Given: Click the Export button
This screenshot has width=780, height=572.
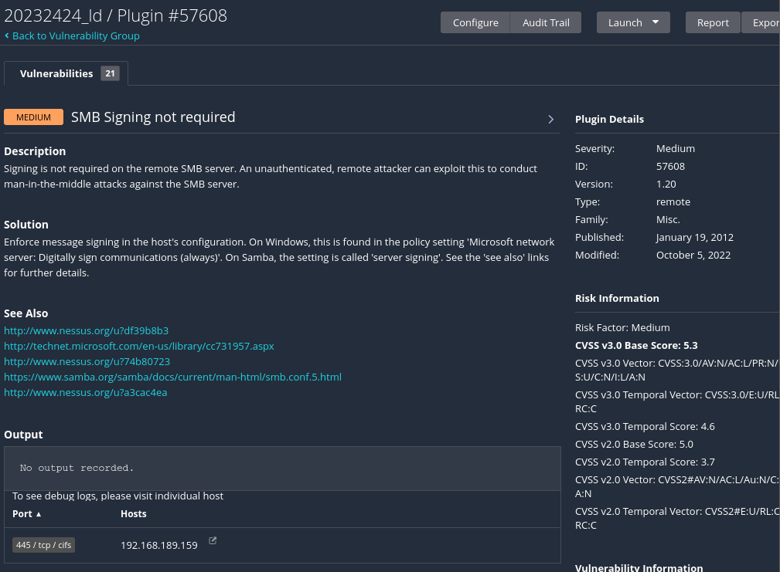Looking at the screenshot, I should point(761,22).
